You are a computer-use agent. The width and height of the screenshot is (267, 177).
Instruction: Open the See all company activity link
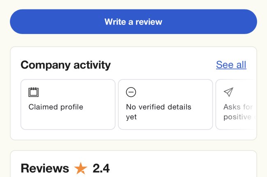click(231, 65)
